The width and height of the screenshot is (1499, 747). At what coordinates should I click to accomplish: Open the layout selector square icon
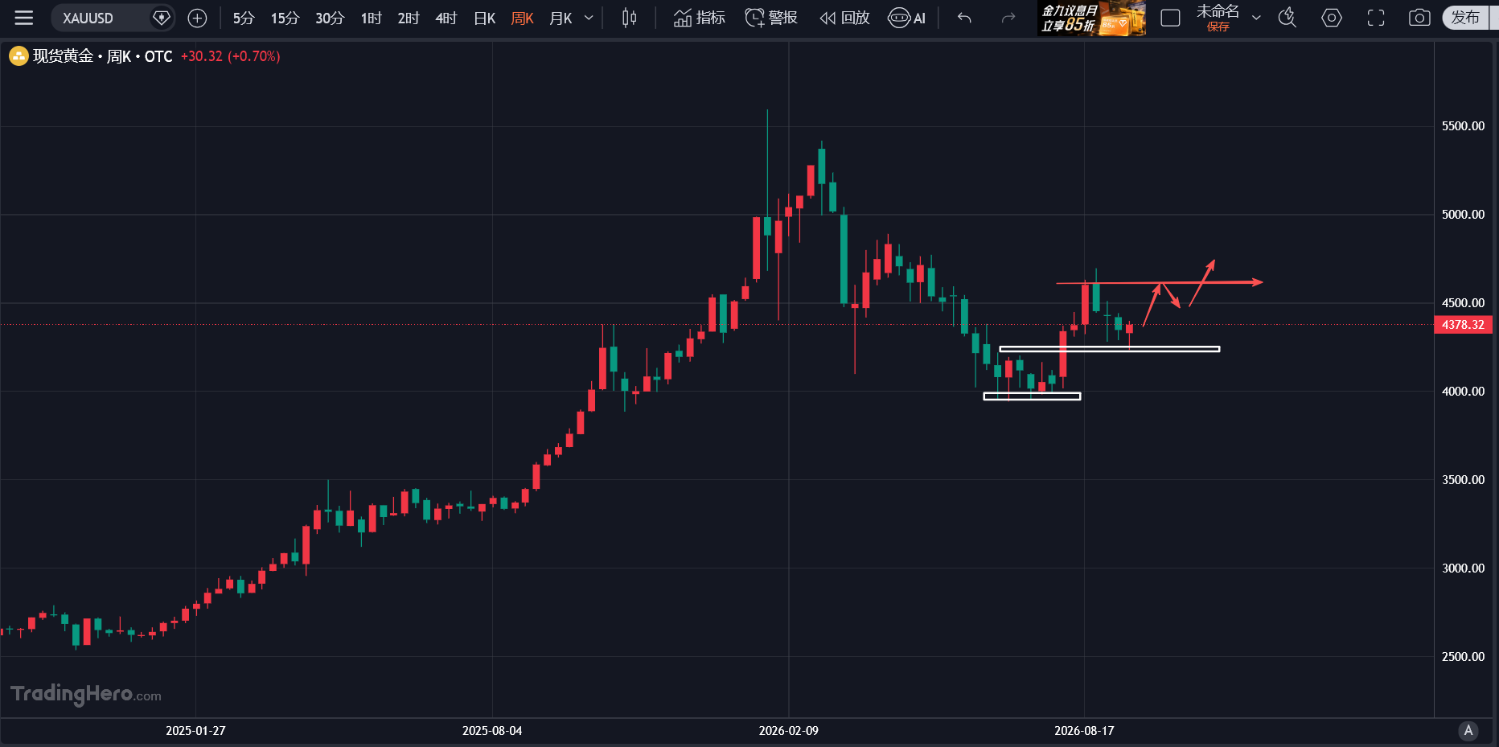pos(1171,18)
